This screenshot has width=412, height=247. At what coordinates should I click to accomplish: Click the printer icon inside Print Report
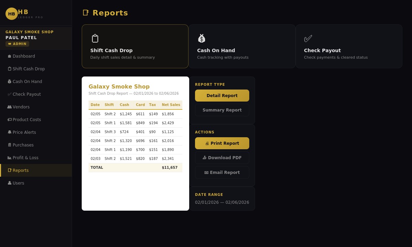[207, 143]
